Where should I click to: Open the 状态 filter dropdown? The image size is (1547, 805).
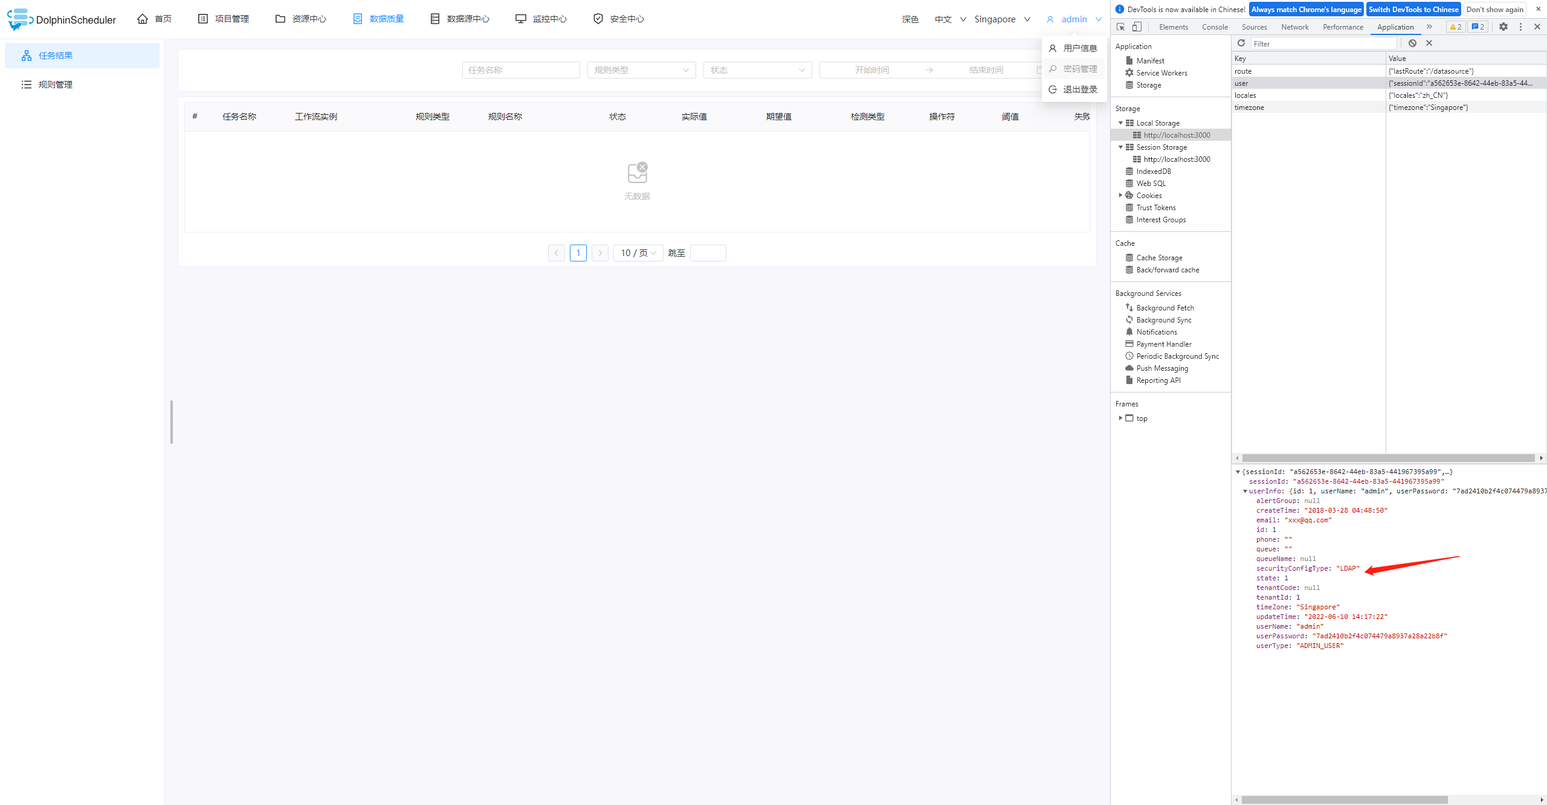click(x=757, y=70)
